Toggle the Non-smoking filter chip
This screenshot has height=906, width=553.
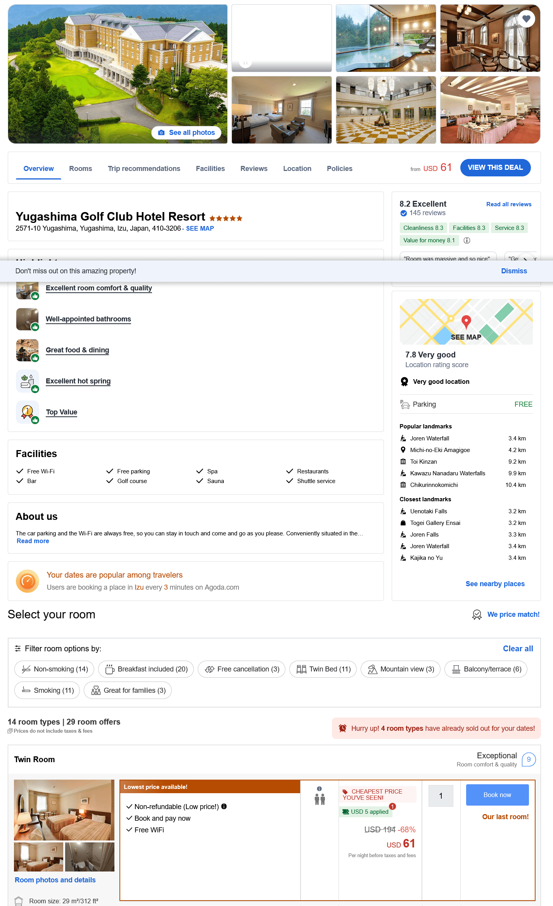[54, 669]
